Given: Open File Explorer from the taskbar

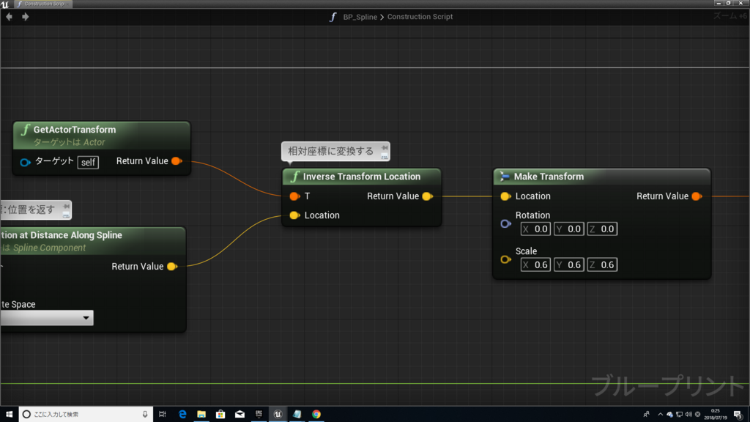Looking at the screenshot, I should (x=201, y=415).
